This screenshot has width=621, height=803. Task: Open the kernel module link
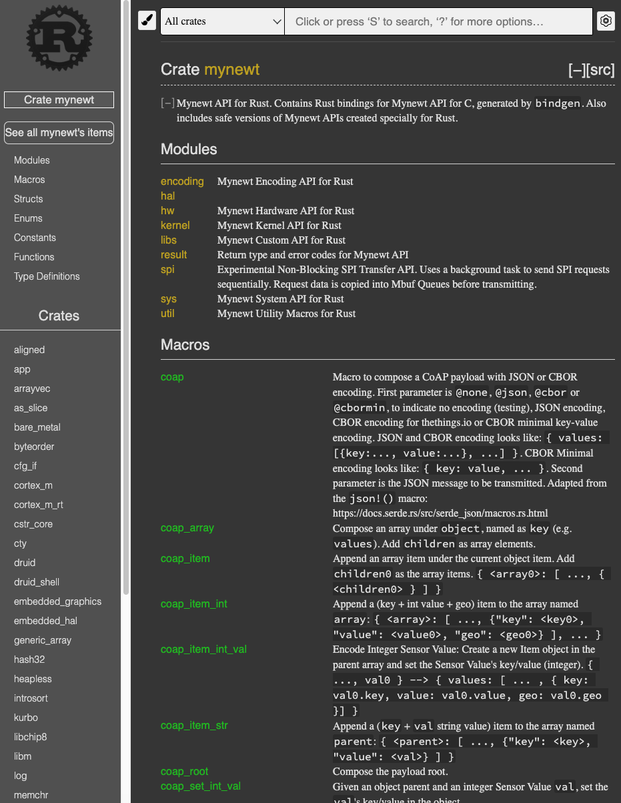(x=175, y=226)
